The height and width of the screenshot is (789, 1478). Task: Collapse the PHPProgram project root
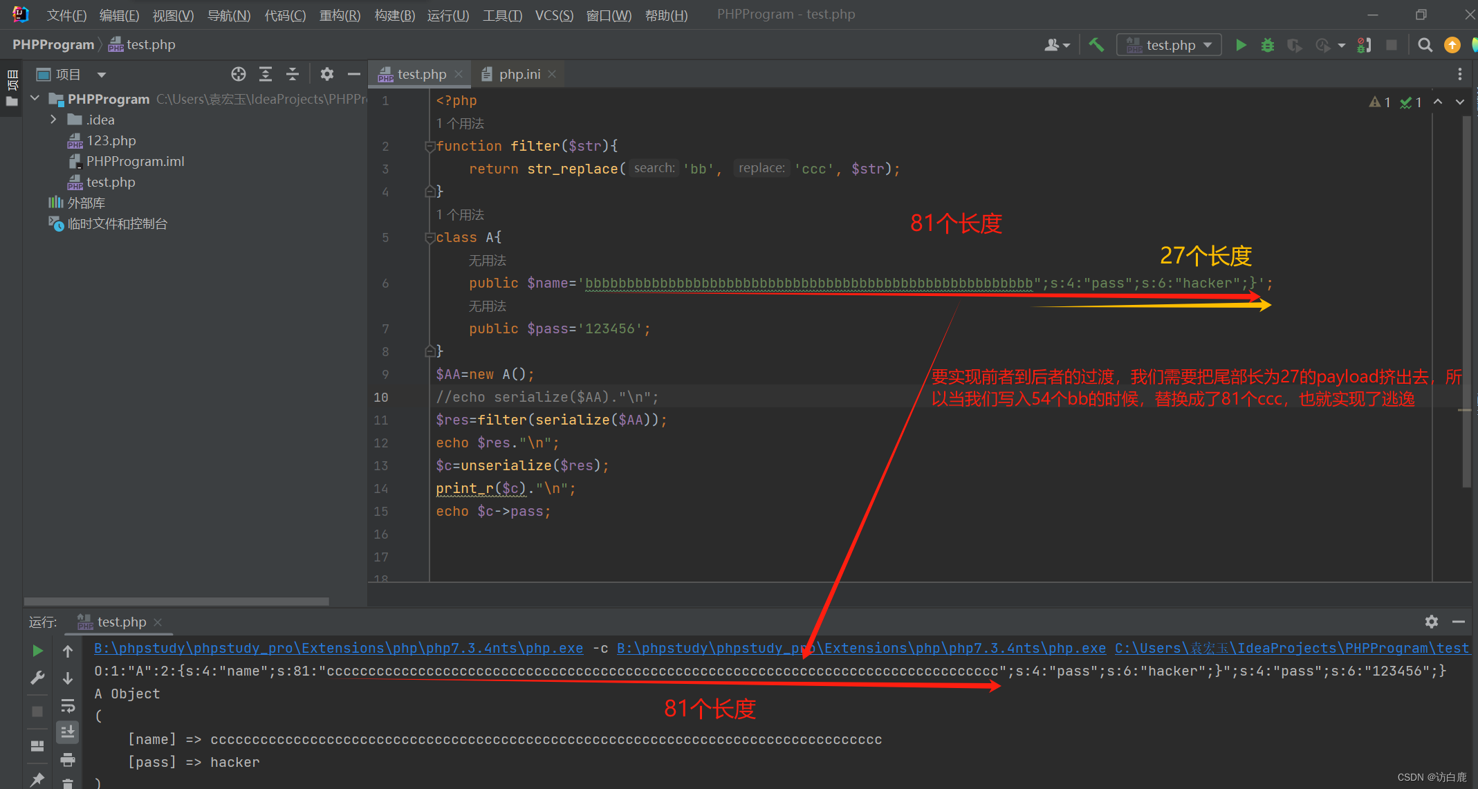[x=35, y=99]
